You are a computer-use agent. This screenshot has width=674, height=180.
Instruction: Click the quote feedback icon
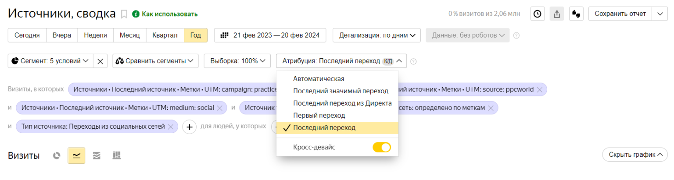[x=576, y=14]
